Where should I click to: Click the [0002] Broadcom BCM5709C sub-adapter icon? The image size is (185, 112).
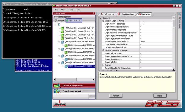(66, 59)
